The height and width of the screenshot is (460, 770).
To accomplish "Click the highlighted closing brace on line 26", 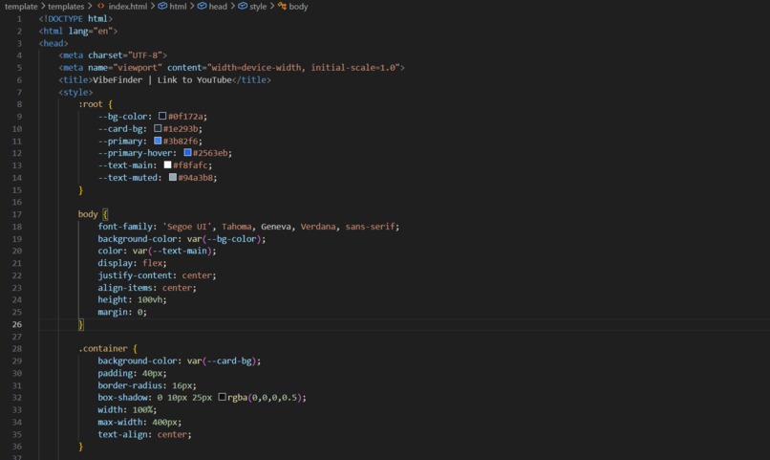I will pyautogui.click(x=81, y=324).
